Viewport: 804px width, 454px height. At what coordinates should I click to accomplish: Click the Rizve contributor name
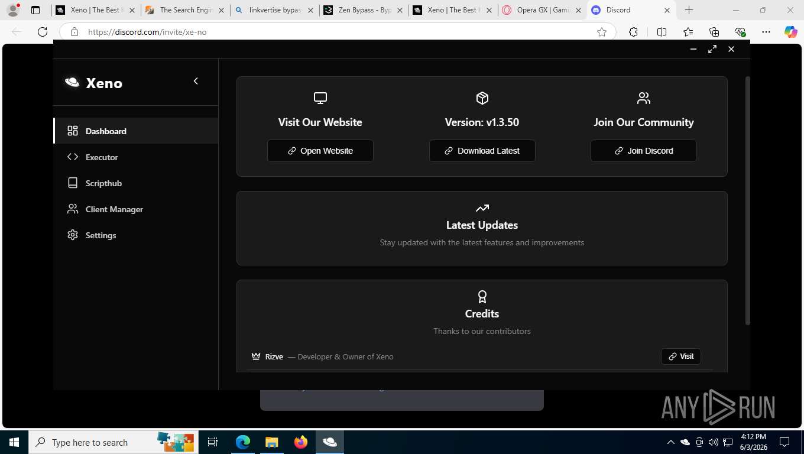coord(274,356)
